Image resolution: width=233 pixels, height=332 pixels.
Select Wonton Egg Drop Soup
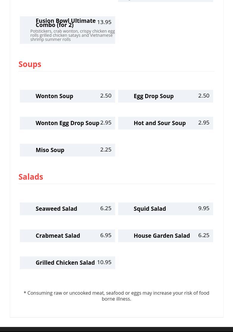[x=67, y=123]
